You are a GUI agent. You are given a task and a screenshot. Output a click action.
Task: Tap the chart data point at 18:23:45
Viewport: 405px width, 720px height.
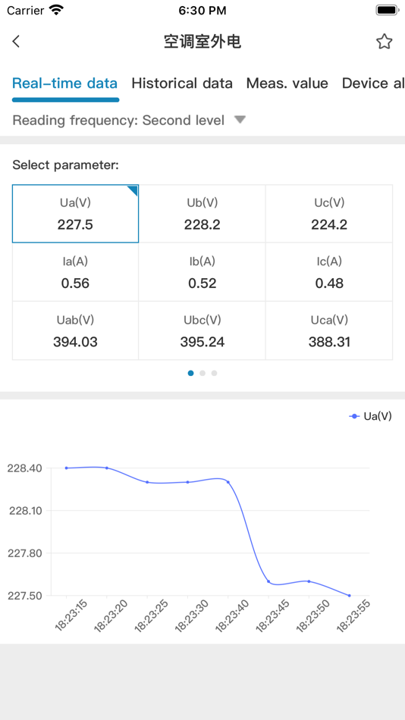(x=268, y=581)
